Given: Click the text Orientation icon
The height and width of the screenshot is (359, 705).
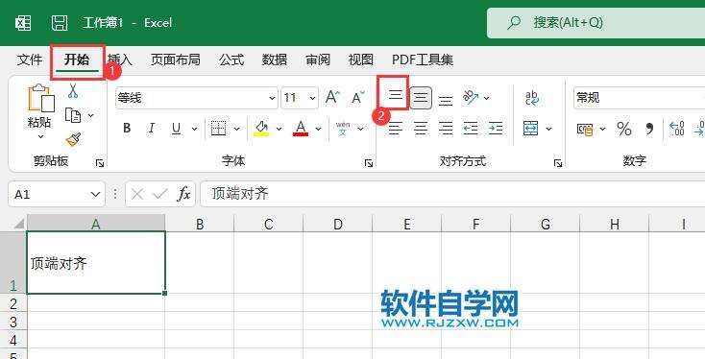Looking at the screenshot, I should pyautogui.click(x=471, y=97).
